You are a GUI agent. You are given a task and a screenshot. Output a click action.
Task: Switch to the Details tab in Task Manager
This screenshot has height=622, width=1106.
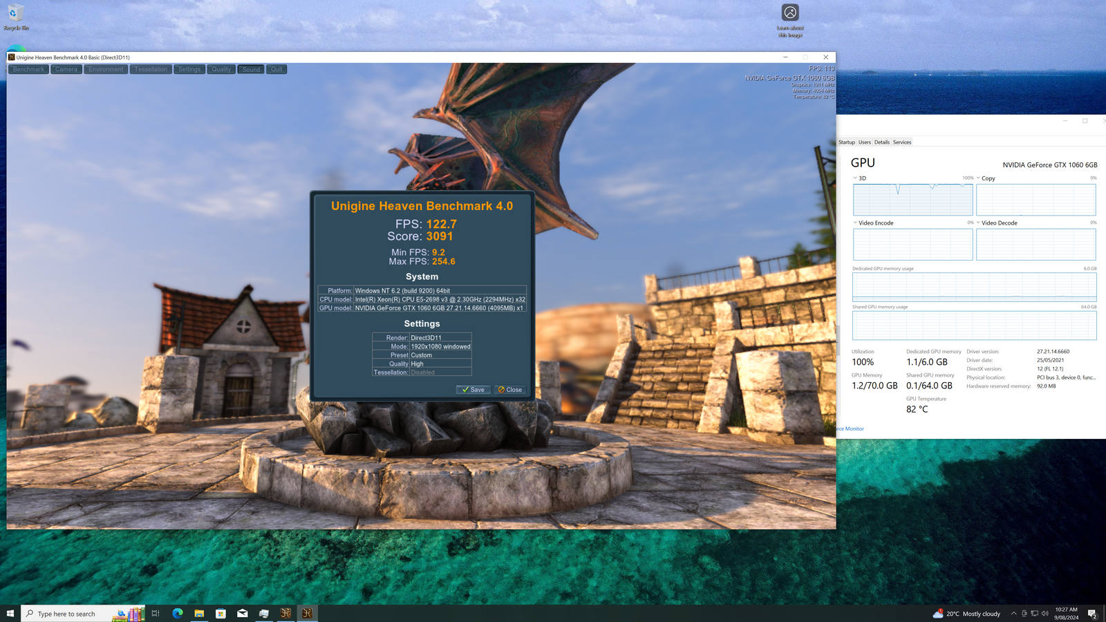coord(882,142)
